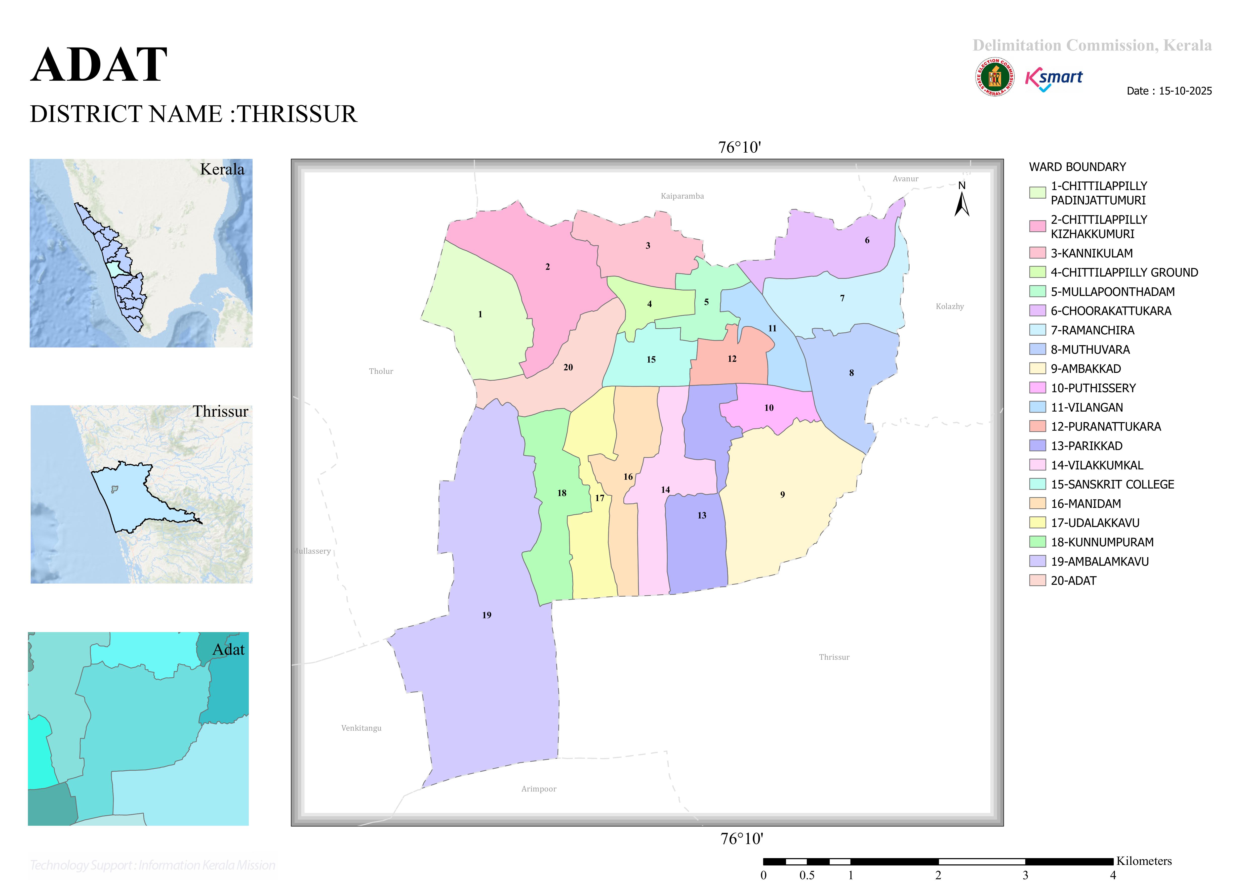The height and width of the screenshot is (882, 1248).
Task: Click the Venkitangu neighbor label
Action: tap(361, 728)
